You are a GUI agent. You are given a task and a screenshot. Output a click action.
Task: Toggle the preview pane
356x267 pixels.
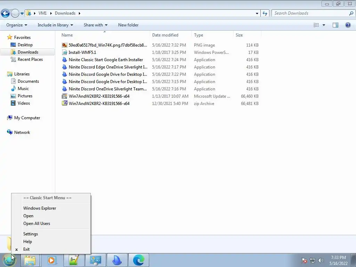click(x=335, y=25)
